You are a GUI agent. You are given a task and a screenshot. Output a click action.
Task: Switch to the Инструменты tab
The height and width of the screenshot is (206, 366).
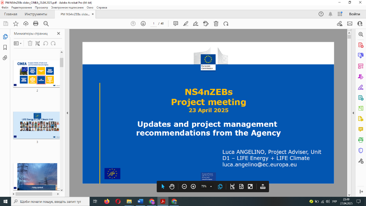(x=36, y=14)
